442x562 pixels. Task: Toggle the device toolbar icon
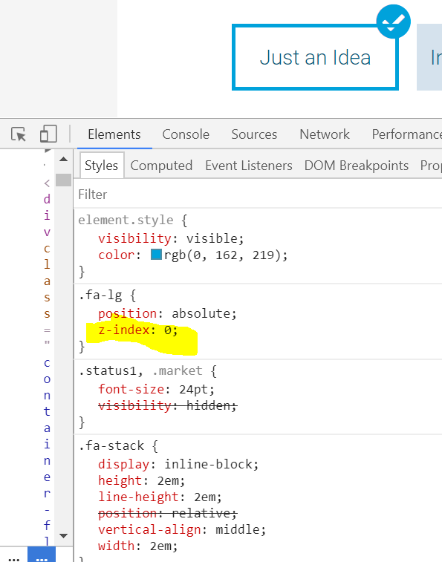(48, 134)
